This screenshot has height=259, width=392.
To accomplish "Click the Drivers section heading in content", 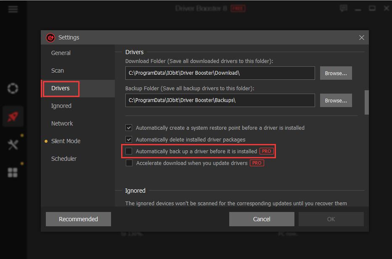I will (135, 52).
